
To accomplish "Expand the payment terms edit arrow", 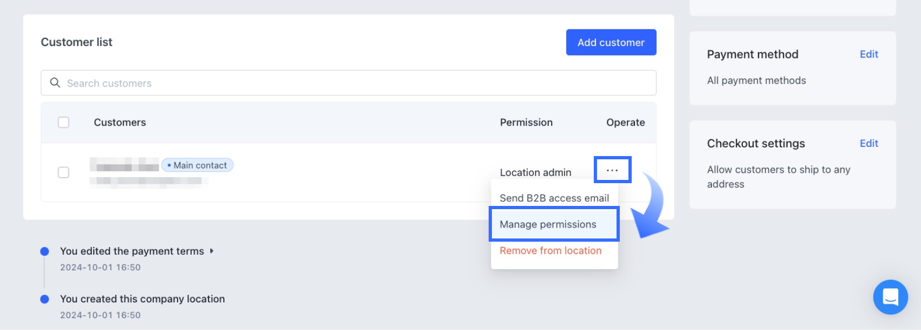I will point(212,251).
